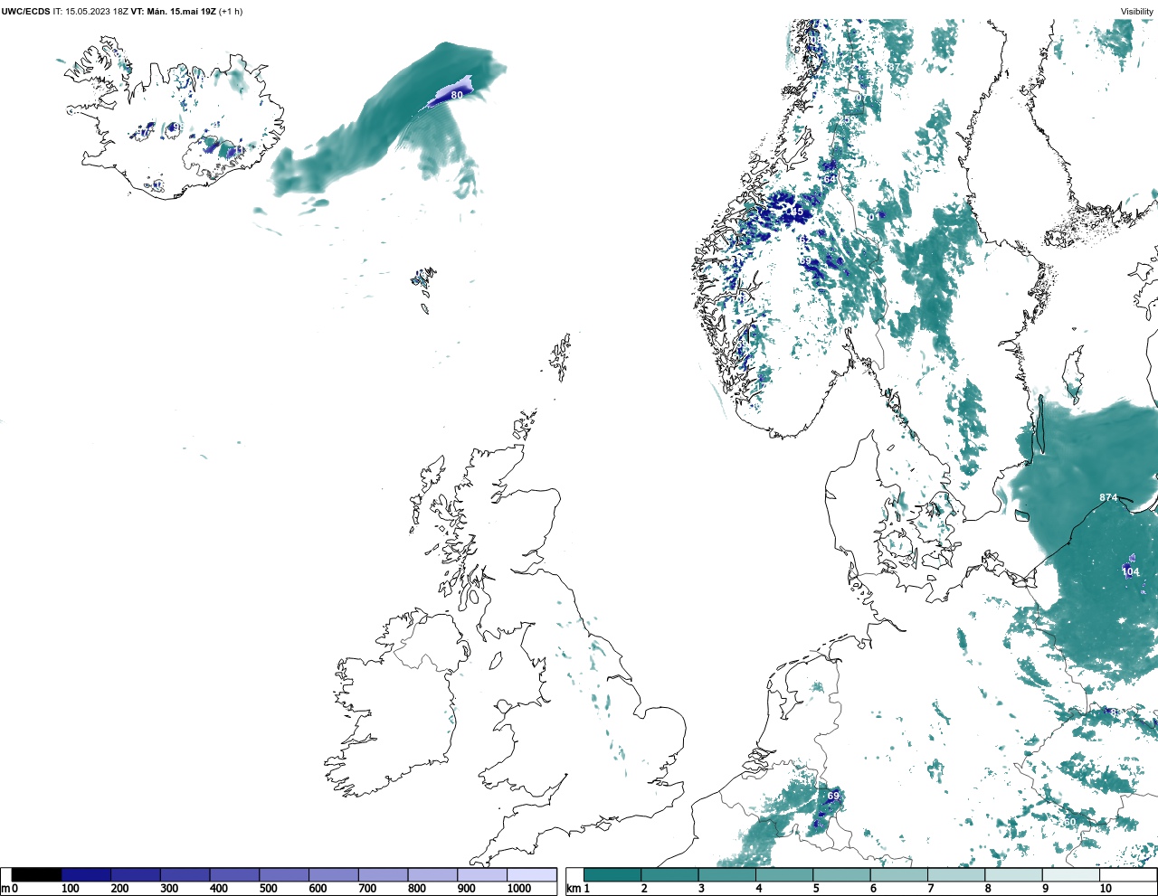Click the "300" label in the metre legend
Image resolution: width=1158 pixels, height=896 pixels.
(x=169, y=889)
